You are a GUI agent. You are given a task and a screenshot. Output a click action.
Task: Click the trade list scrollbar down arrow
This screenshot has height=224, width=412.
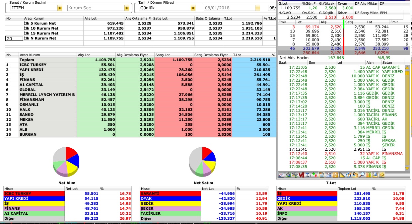tap(407, 168)
